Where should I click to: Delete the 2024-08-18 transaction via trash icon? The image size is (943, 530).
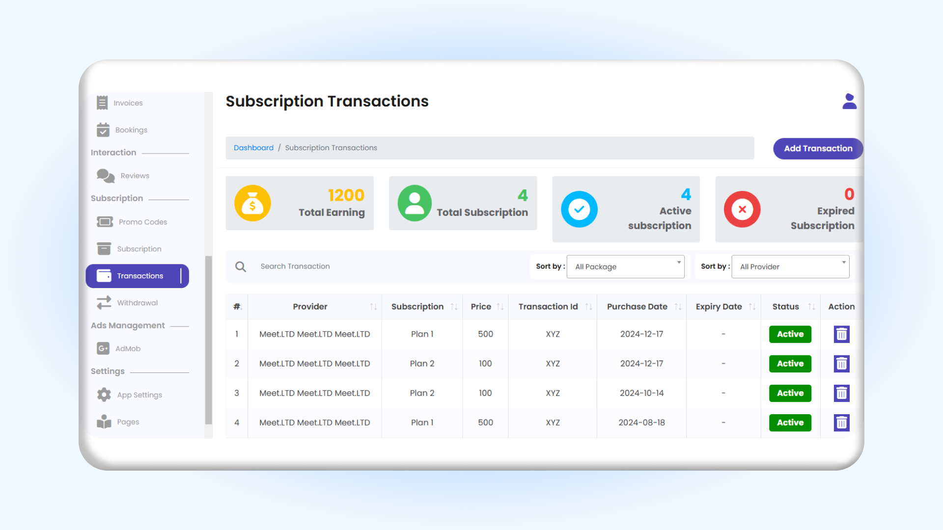pos(841,423)
